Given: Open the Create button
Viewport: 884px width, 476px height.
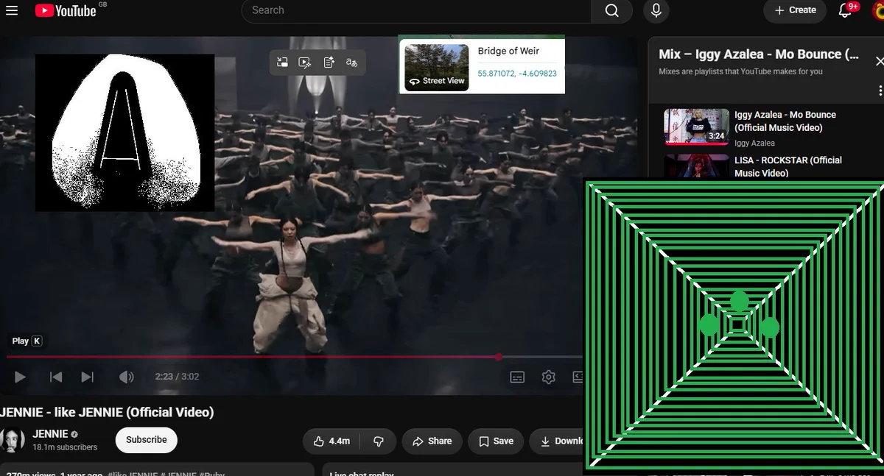Looking at the screenshot, I should pos(795,10).
